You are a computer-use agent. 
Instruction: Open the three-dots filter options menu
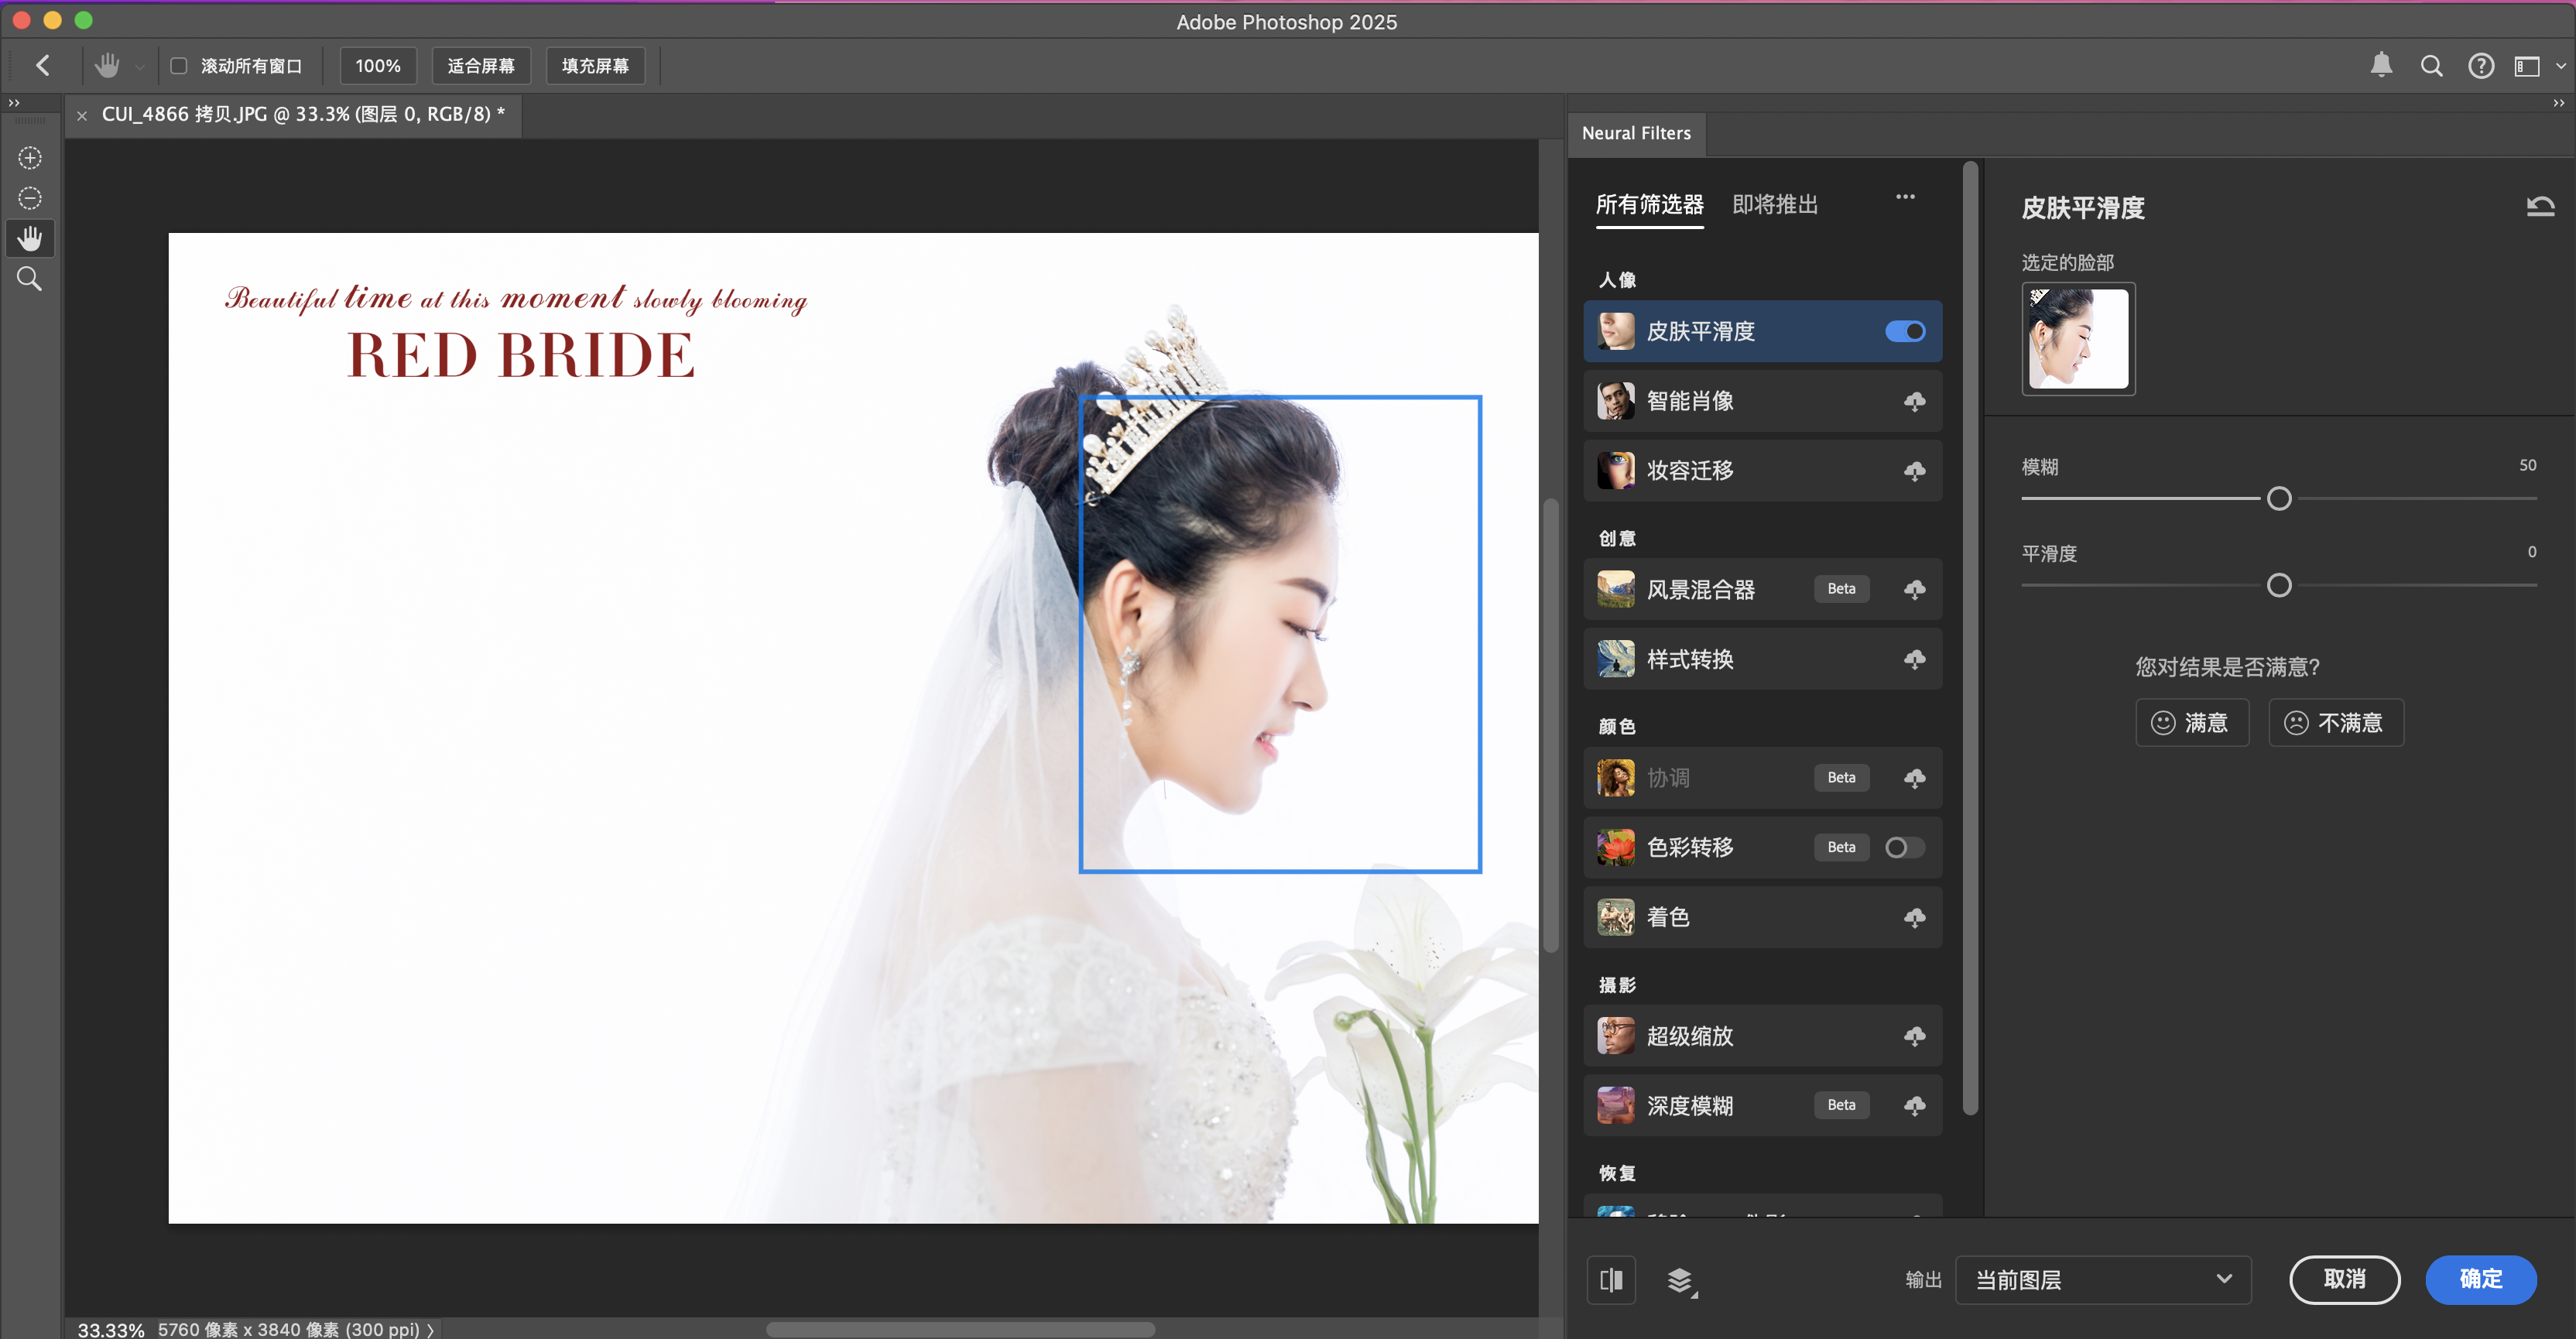coord(1905,197)
